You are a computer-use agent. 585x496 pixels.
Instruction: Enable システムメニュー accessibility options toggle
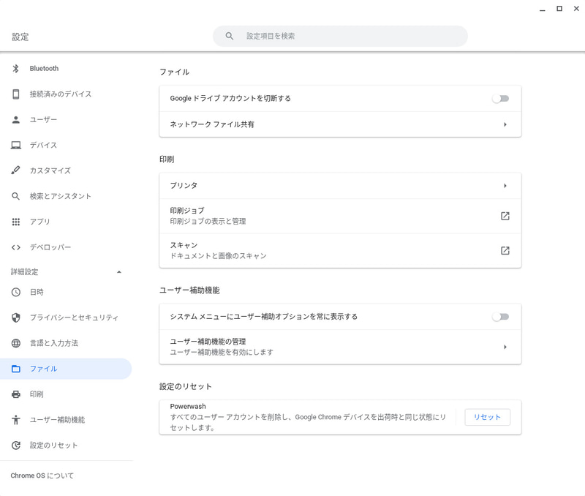[500, 317]
